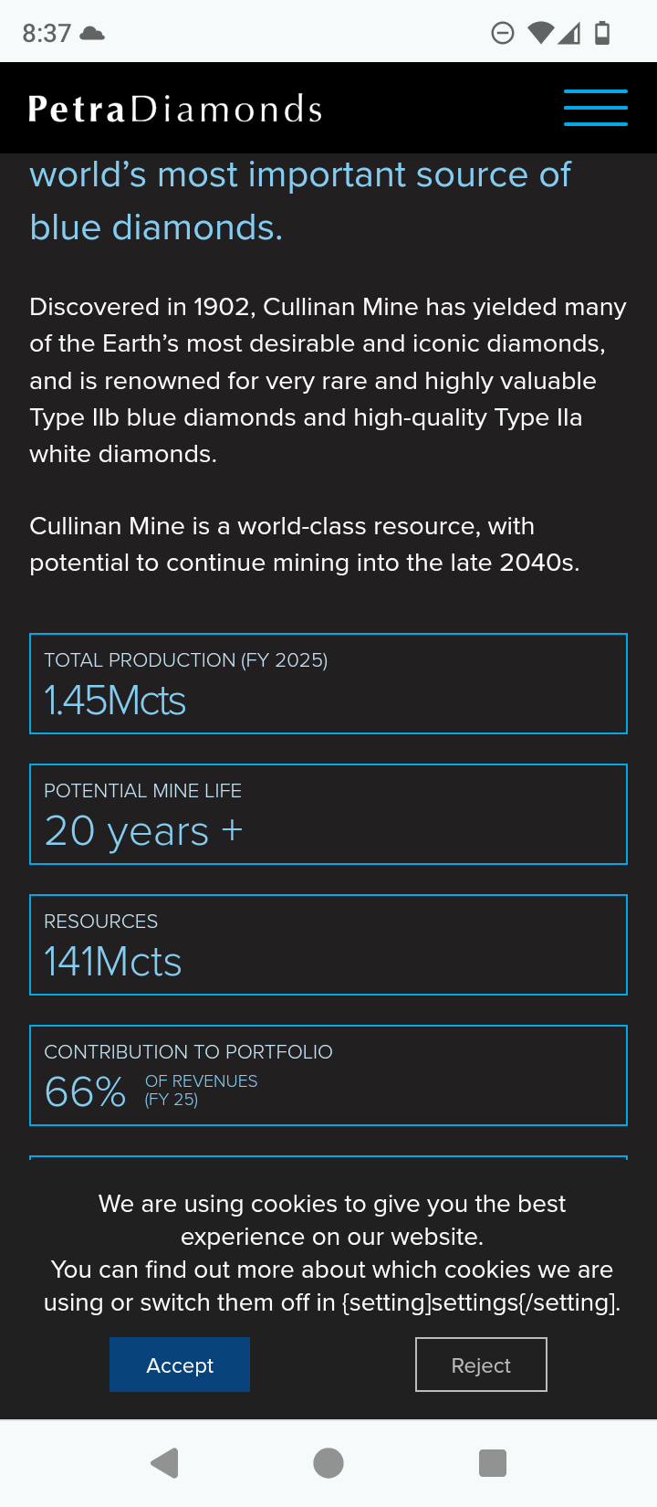Tap the Android back button
Image resolution: width=657 pixels, height=1507 pixels.
click(164, 1463)
